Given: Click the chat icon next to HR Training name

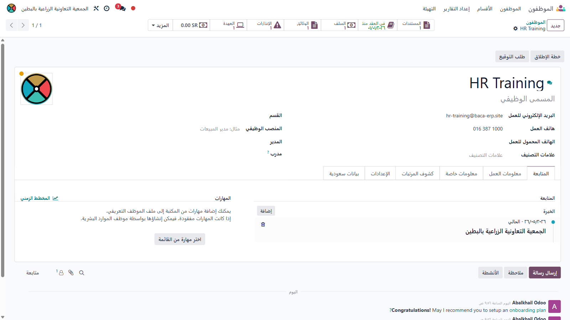Looking at the screenshot, I should click(550, 83).
